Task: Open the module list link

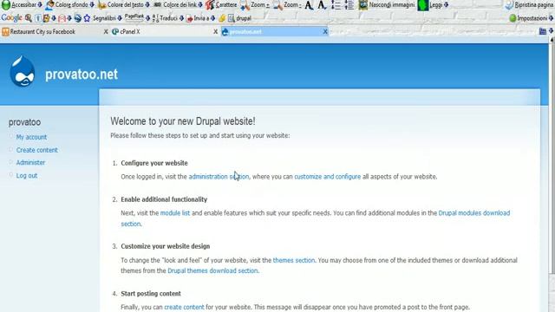Action: pos(175,213)
